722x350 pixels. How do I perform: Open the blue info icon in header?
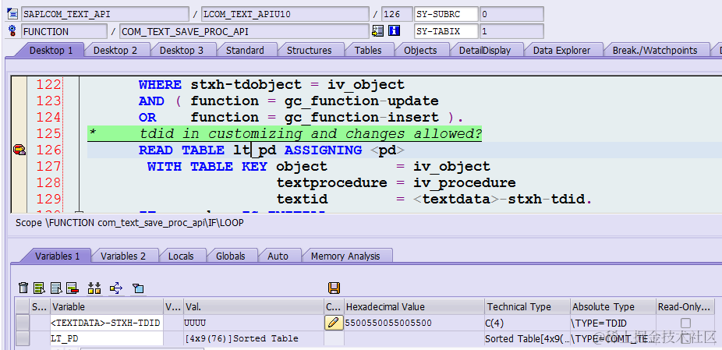coord(395,31)
